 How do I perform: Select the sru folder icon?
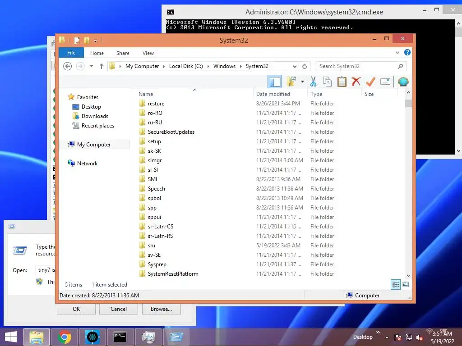point(142,246)
